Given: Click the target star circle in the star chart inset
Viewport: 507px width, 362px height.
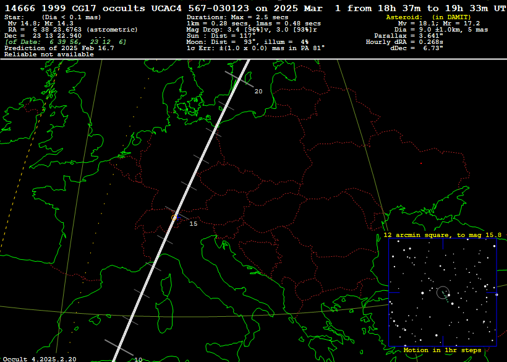Looking at the screenshot, I should [443, 293].
